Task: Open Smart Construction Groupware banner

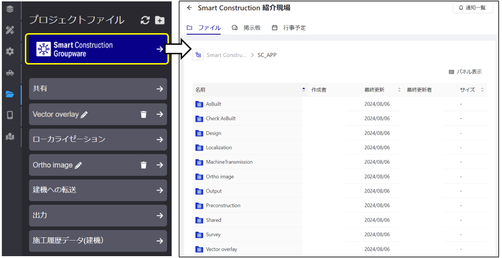Action: pos(97,49)
